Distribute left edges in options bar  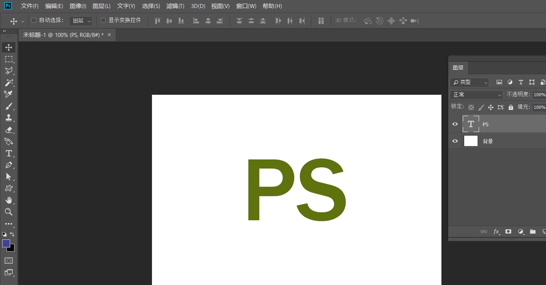click(278, 21)
